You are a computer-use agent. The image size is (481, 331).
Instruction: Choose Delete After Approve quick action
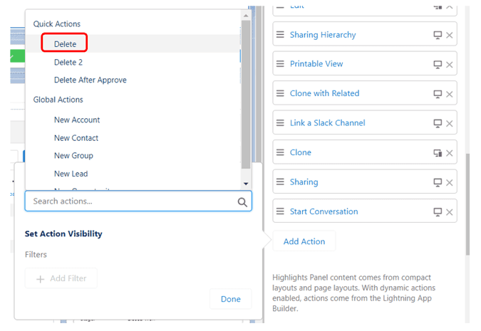90,80
